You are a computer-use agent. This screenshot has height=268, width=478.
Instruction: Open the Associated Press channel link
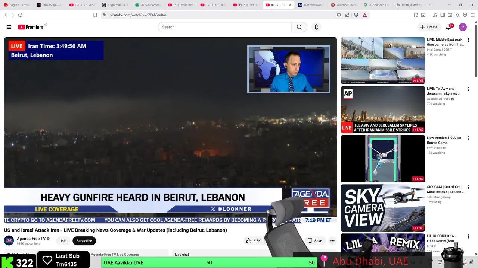[438, 99]
